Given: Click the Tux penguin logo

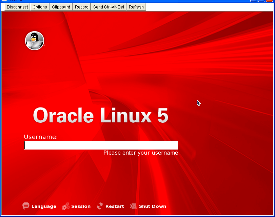Looking at the screenshot, I should pos(35,41).
